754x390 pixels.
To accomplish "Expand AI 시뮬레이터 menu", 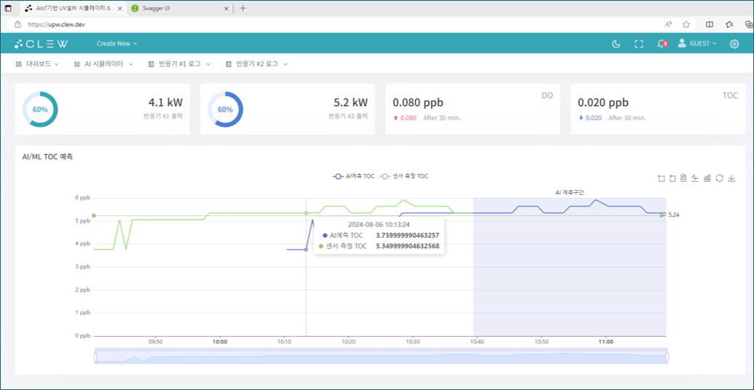I will [103, 63].
